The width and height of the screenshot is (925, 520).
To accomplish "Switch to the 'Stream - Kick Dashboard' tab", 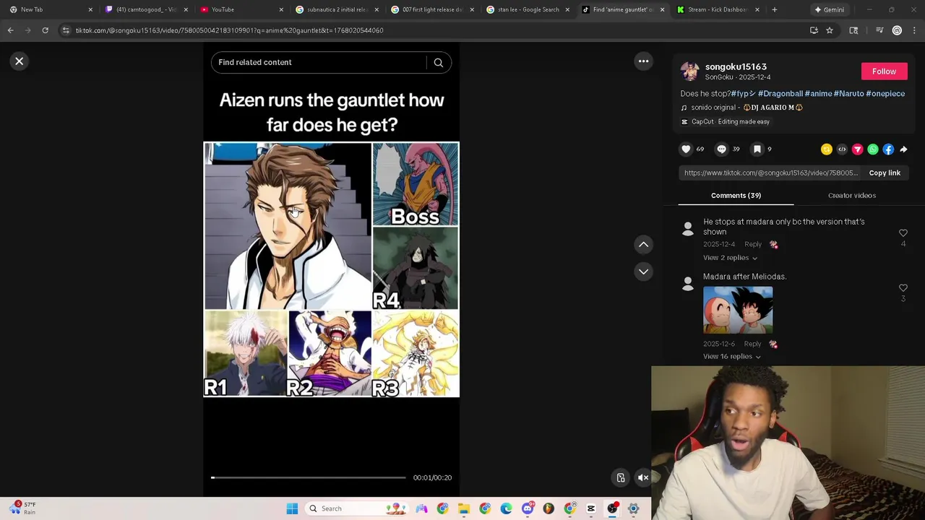I will tap(718, 9).
